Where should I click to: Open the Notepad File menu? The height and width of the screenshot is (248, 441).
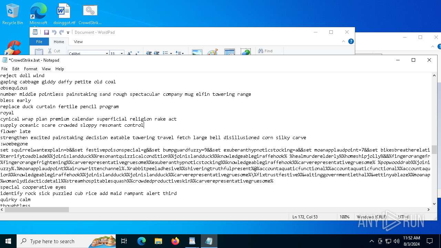point(4,69)
